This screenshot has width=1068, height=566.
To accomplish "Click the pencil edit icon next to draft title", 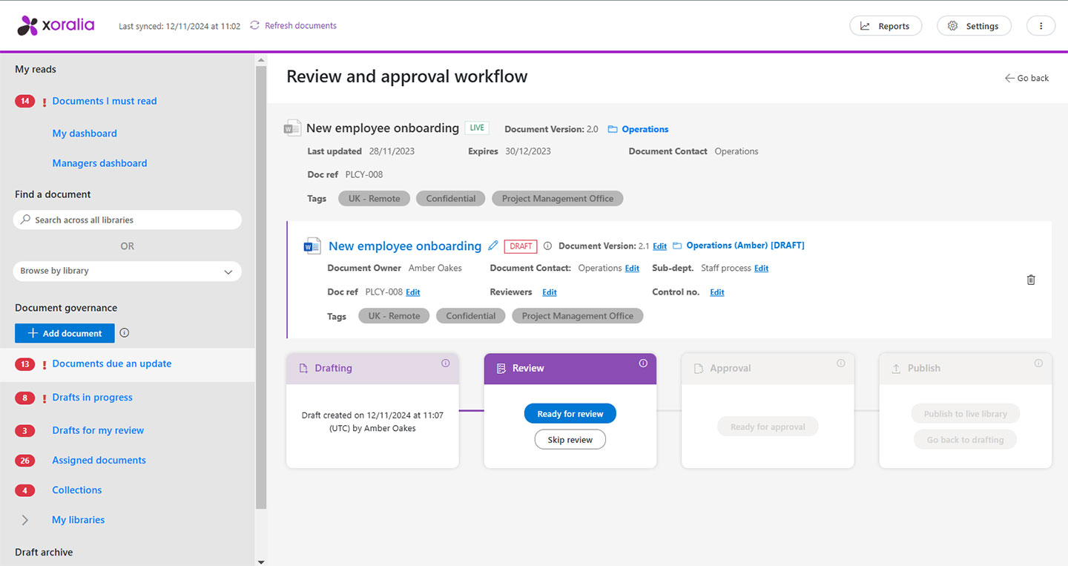I will coord(493,246).
